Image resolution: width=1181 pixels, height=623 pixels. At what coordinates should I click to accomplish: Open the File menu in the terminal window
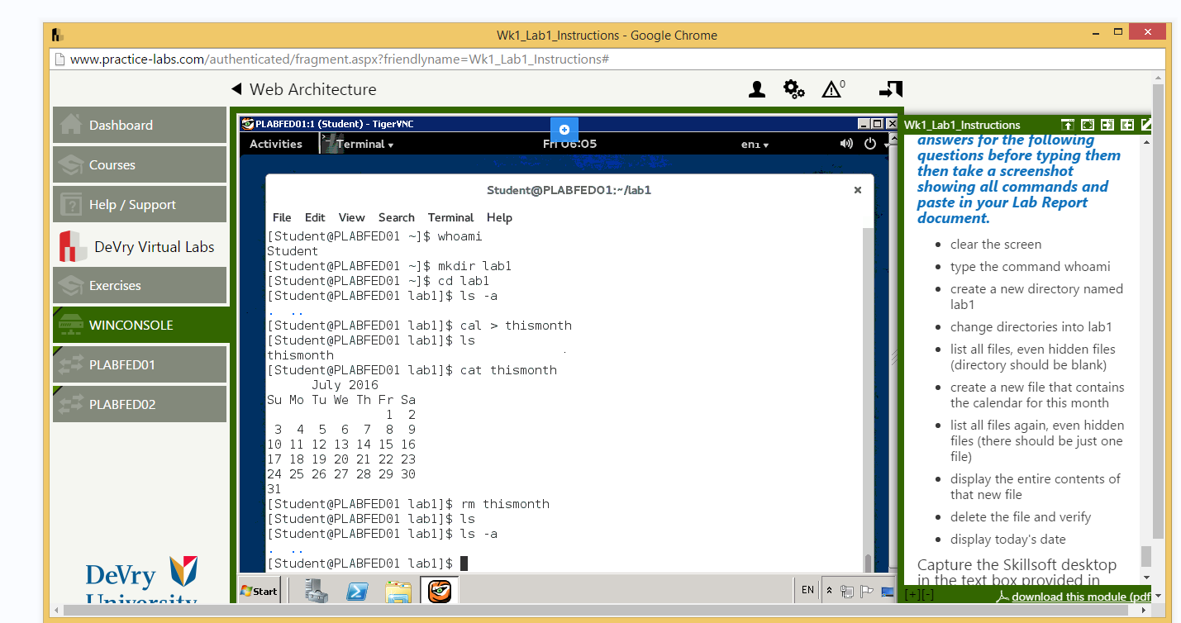pos(281,217)
